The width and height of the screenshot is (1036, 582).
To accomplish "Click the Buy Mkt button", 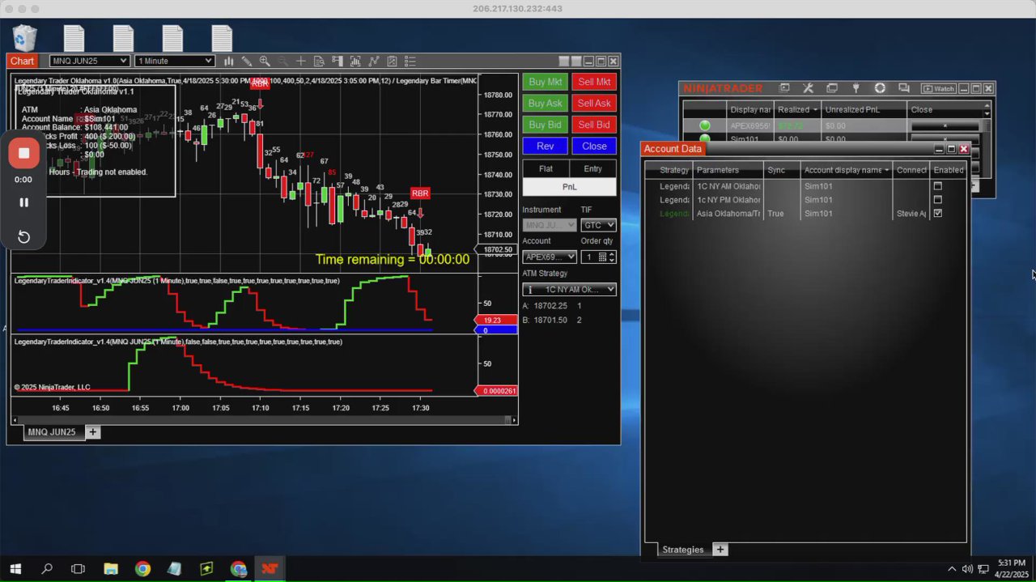I will click(x=545, y=82).
